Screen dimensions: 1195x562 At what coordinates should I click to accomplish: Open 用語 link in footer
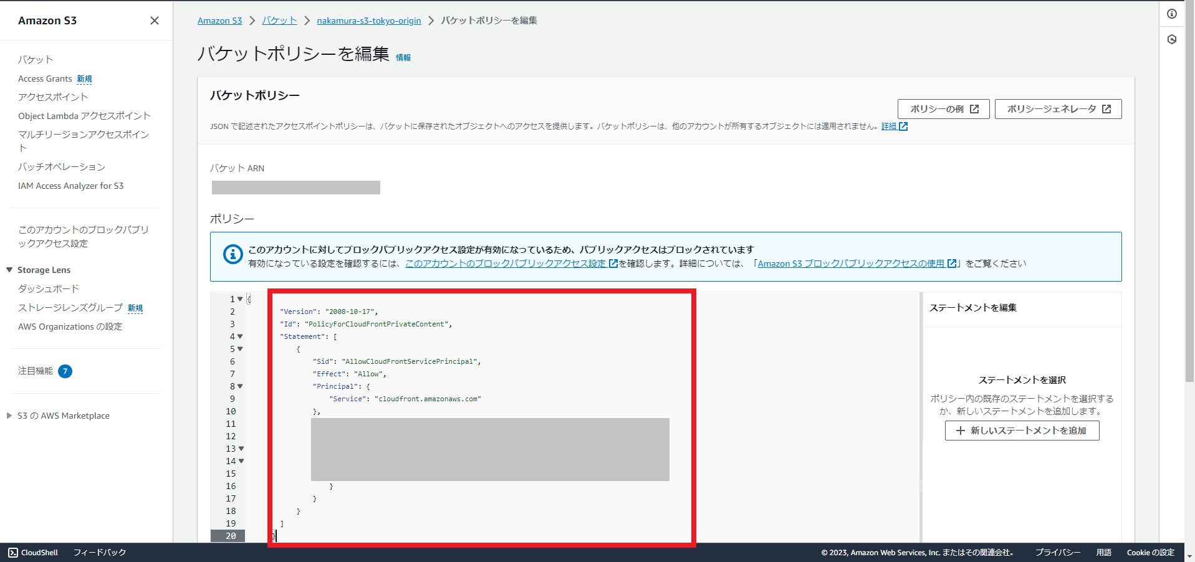pyautogui.click(x=1104, y=553)
